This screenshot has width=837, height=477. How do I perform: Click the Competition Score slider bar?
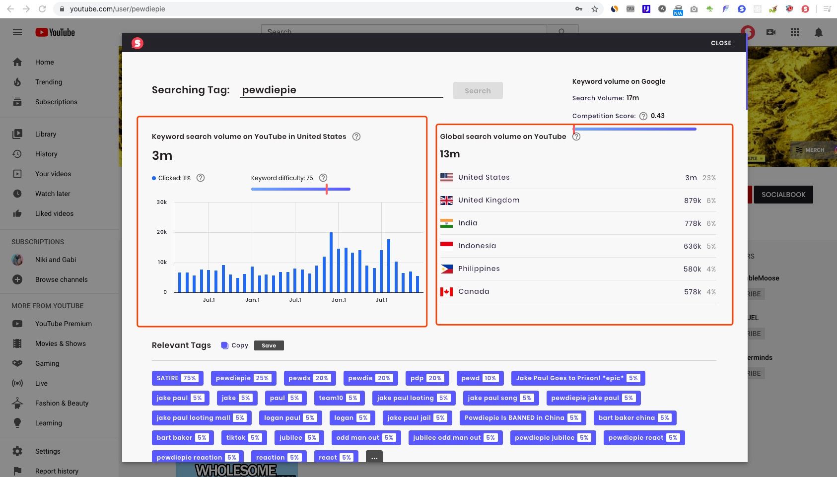pos(635,129)
